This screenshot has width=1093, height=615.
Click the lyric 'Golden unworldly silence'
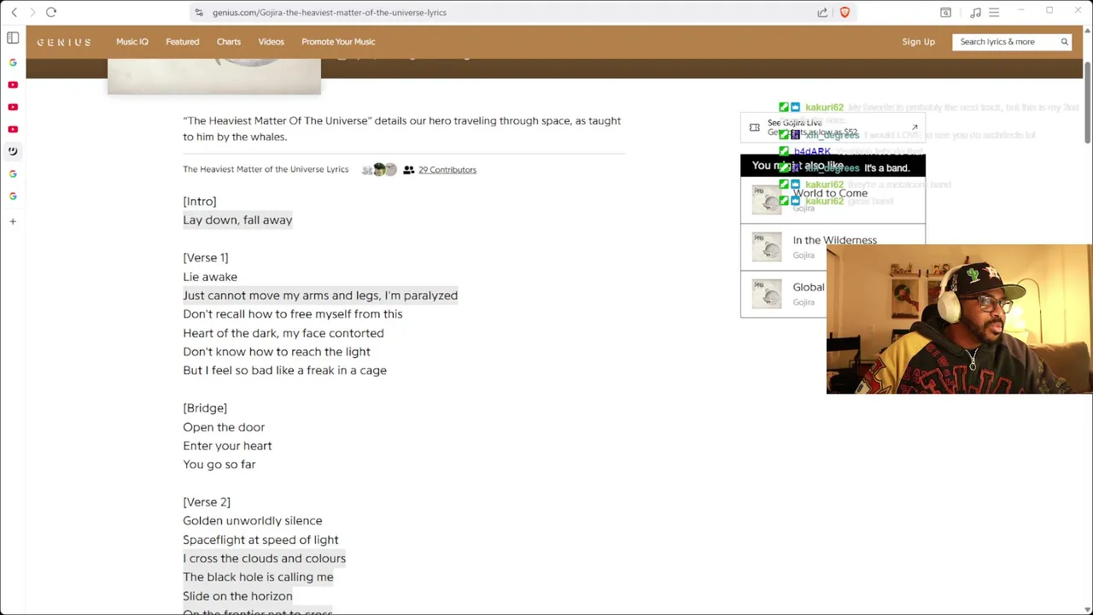click(x=253, y=521)
